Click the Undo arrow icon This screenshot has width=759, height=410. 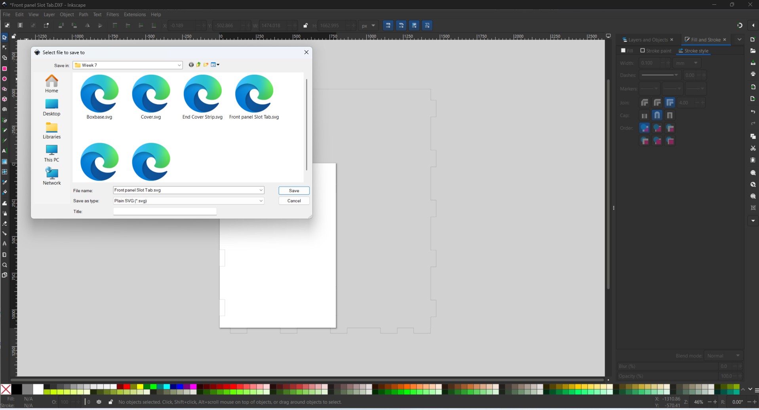(753, 112)
